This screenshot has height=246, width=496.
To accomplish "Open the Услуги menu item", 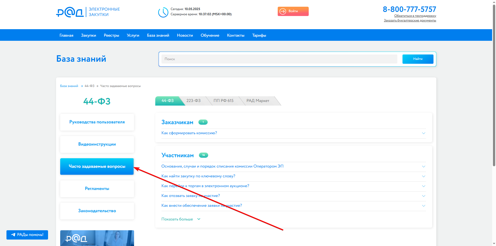I will pyautogui.click(x=133, y=35).
